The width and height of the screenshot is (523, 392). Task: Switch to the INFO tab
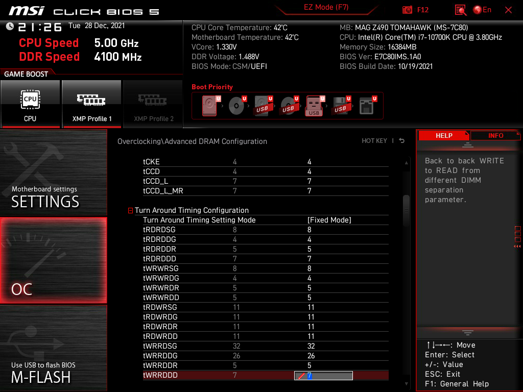[495, 136]
